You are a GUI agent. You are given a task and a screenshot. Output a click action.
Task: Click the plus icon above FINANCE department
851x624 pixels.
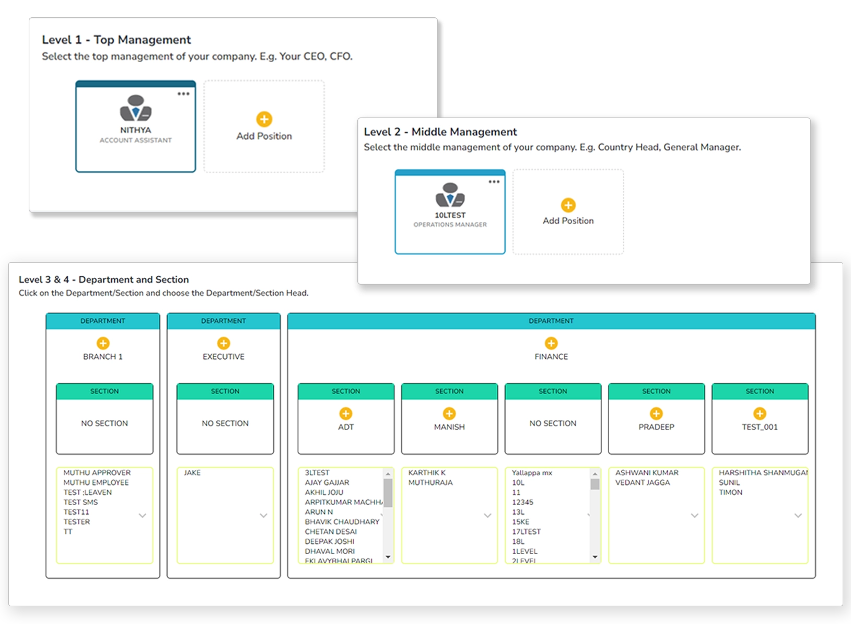point(551,343)
